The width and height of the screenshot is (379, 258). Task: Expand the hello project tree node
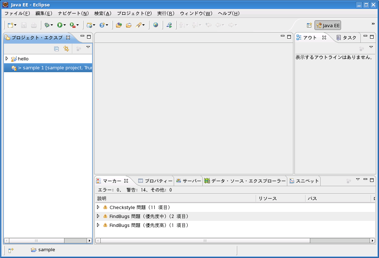pos(7,59)
